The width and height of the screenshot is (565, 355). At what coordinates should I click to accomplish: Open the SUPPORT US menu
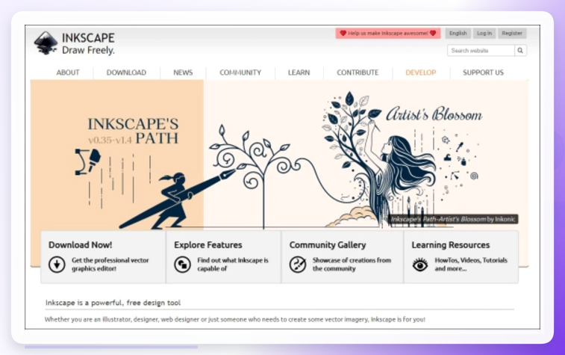coord(483,72)
